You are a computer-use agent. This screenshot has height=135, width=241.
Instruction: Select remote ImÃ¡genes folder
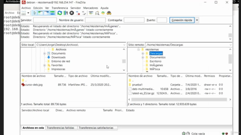coord(156,65)
